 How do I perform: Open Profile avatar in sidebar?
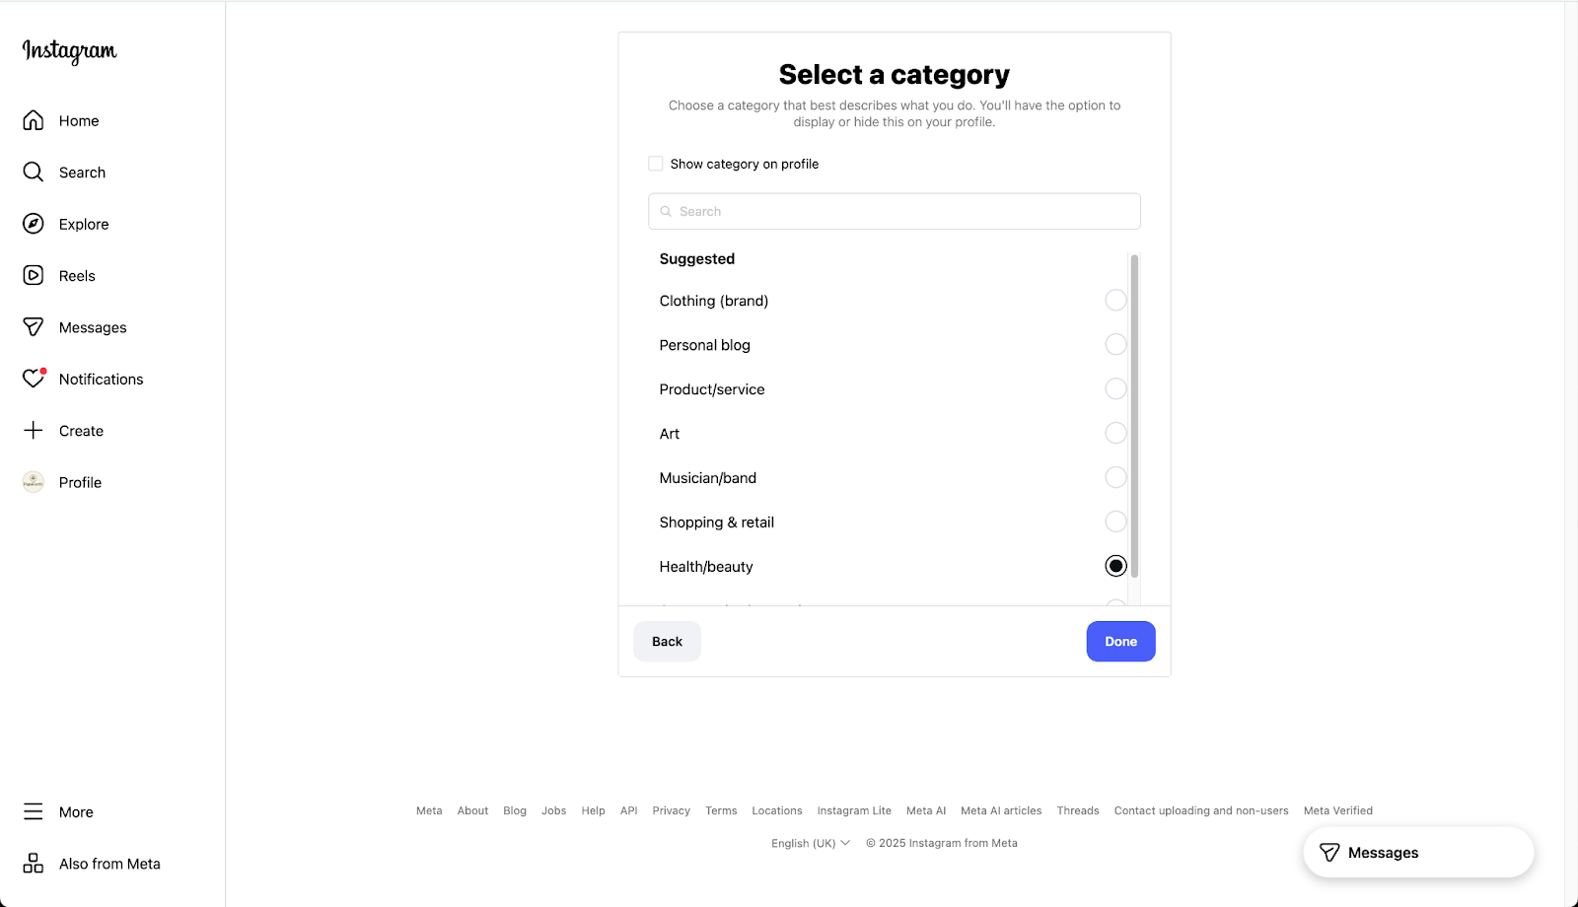(34, 482)
